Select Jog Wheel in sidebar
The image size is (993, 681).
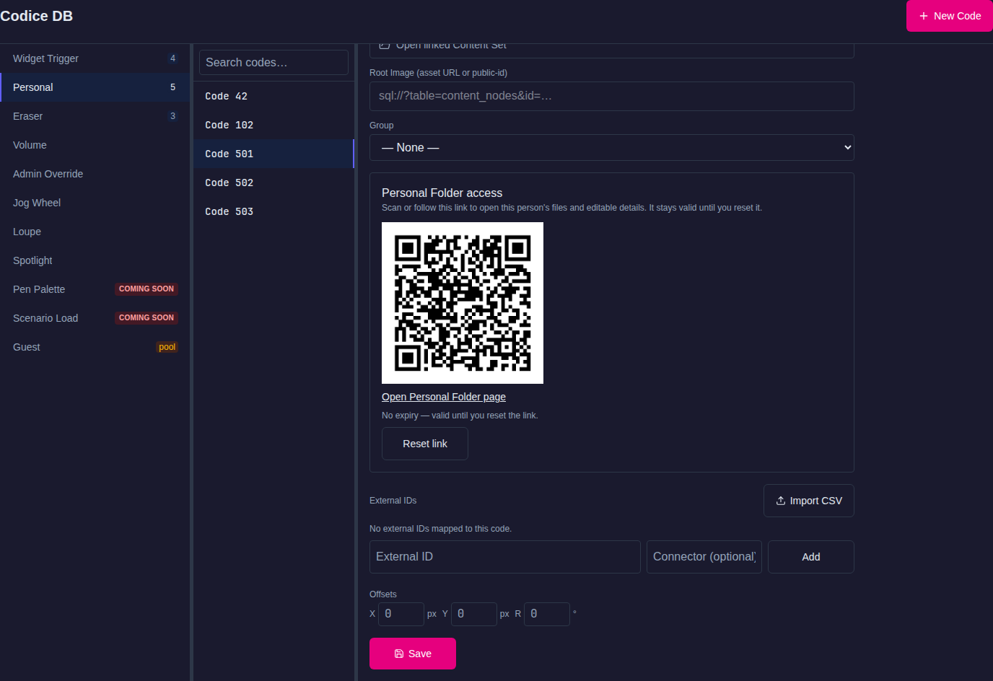[95, 203]
